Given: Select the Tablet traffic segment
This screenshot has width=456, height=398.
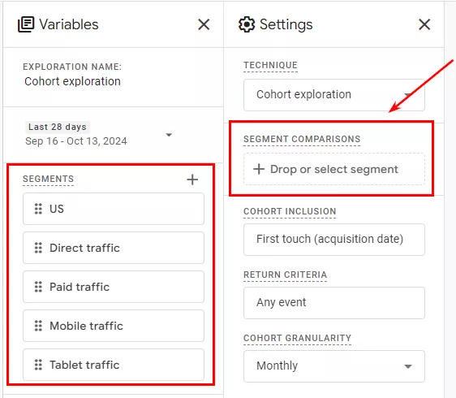Looking at the screenshot, I should tap(114, 365).
